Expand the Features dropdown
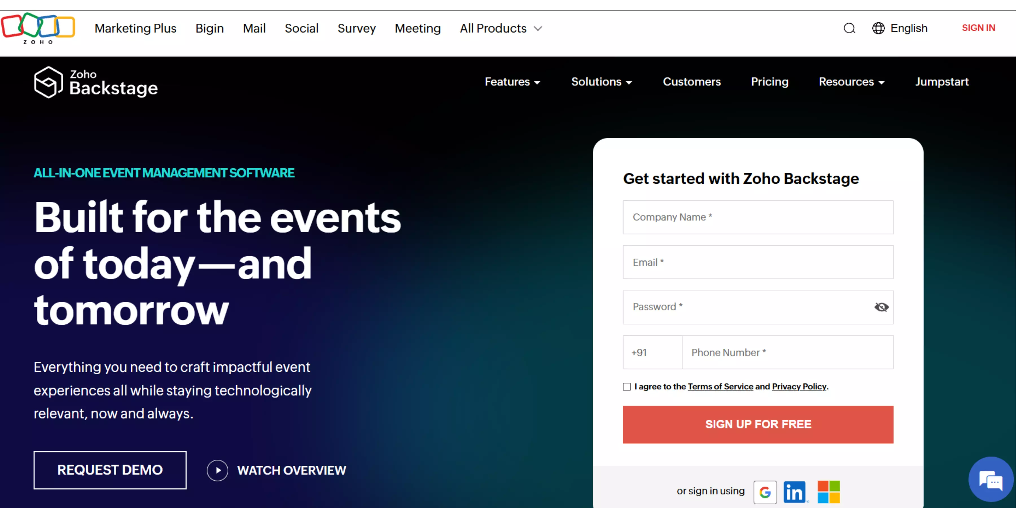Screen dimensions: 1016x508 tap(512, 82)
